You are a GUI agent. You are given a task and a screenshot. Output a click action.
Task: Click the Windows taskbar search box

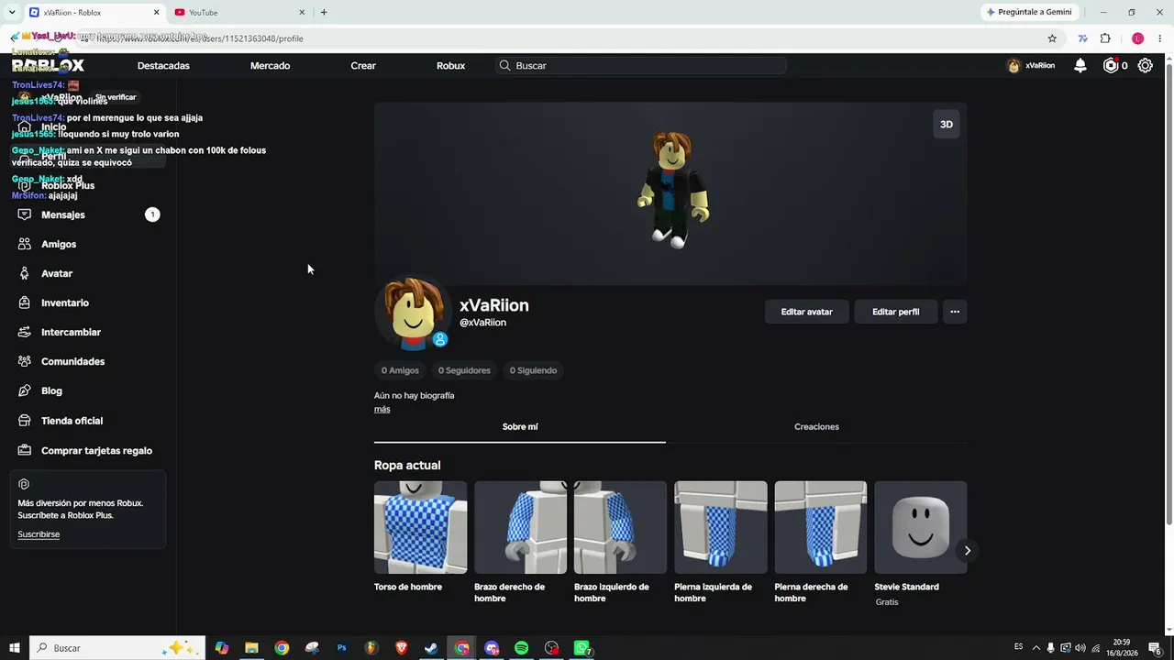[116, 648]
